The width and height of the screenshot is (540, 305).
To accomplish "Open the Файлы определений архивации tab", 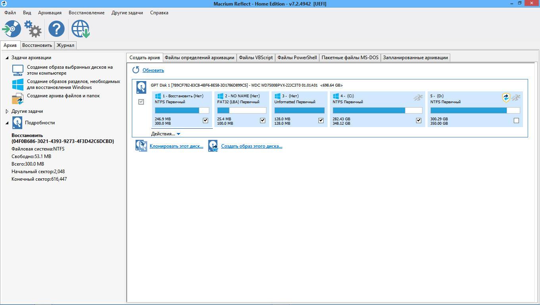I will click(x=200, y=58).
